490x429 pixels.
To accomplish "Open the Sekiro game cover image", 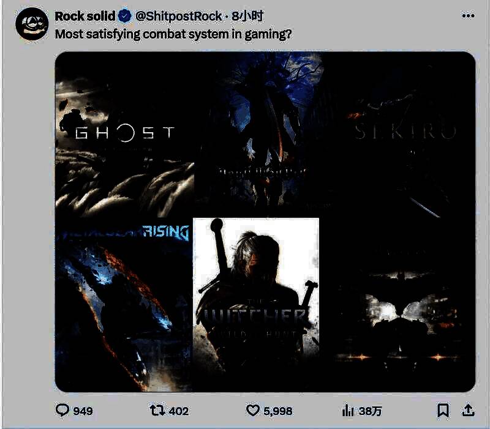I will click(x=397, y=135).
